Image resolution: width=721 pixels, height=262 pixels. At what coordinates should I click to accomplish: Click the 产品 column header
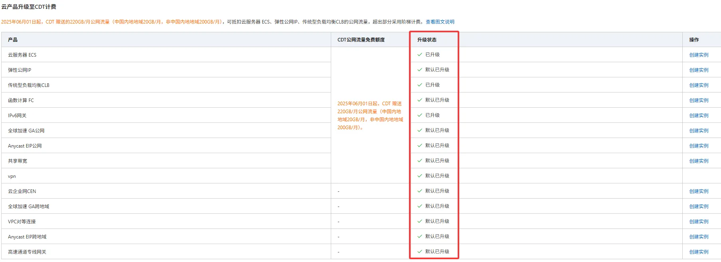(13, 40)
